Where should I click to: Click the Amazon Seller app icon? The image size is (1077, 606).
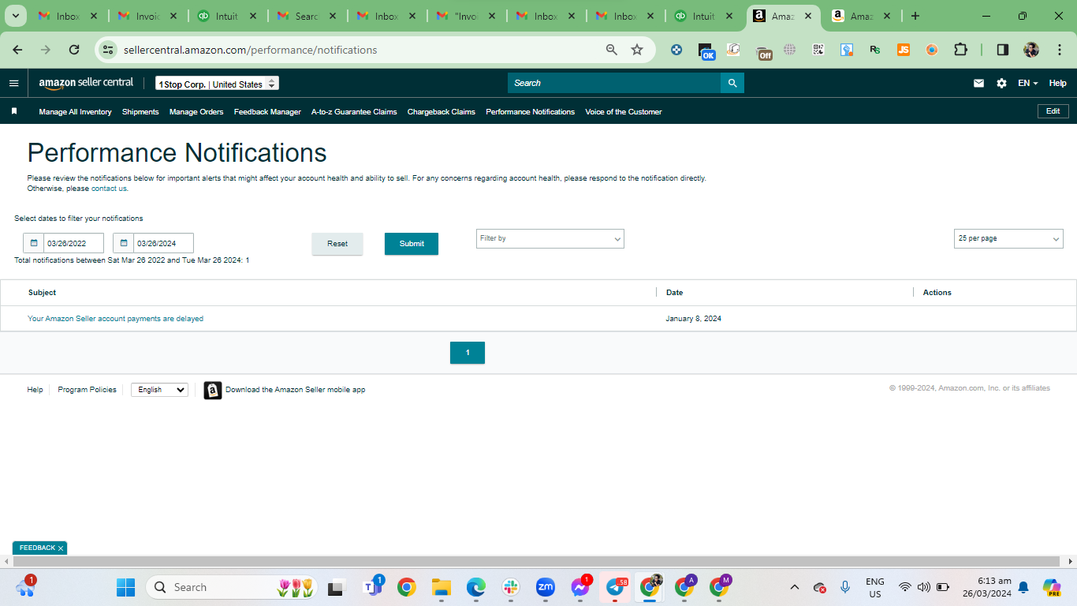pos(213,390)
